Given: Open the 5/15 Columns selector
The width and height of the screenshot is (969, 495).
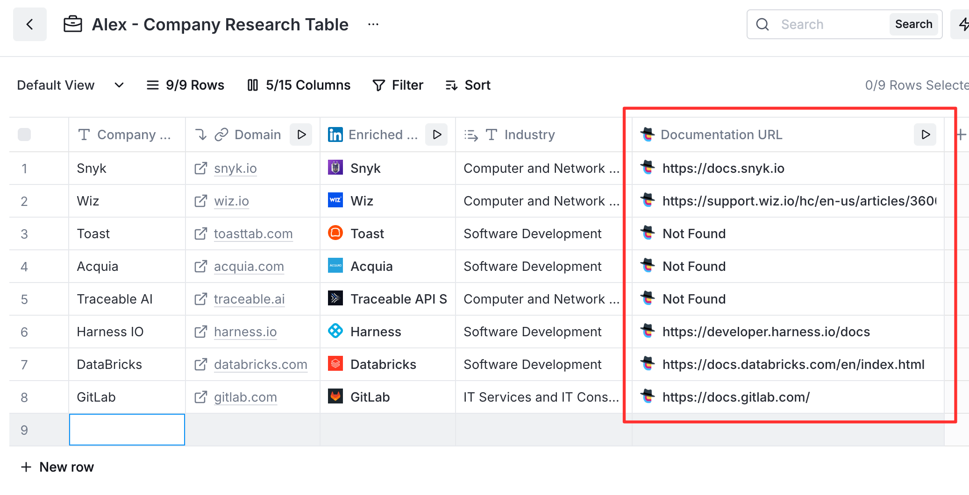Looking at the screenshot, I should point(299,85).
